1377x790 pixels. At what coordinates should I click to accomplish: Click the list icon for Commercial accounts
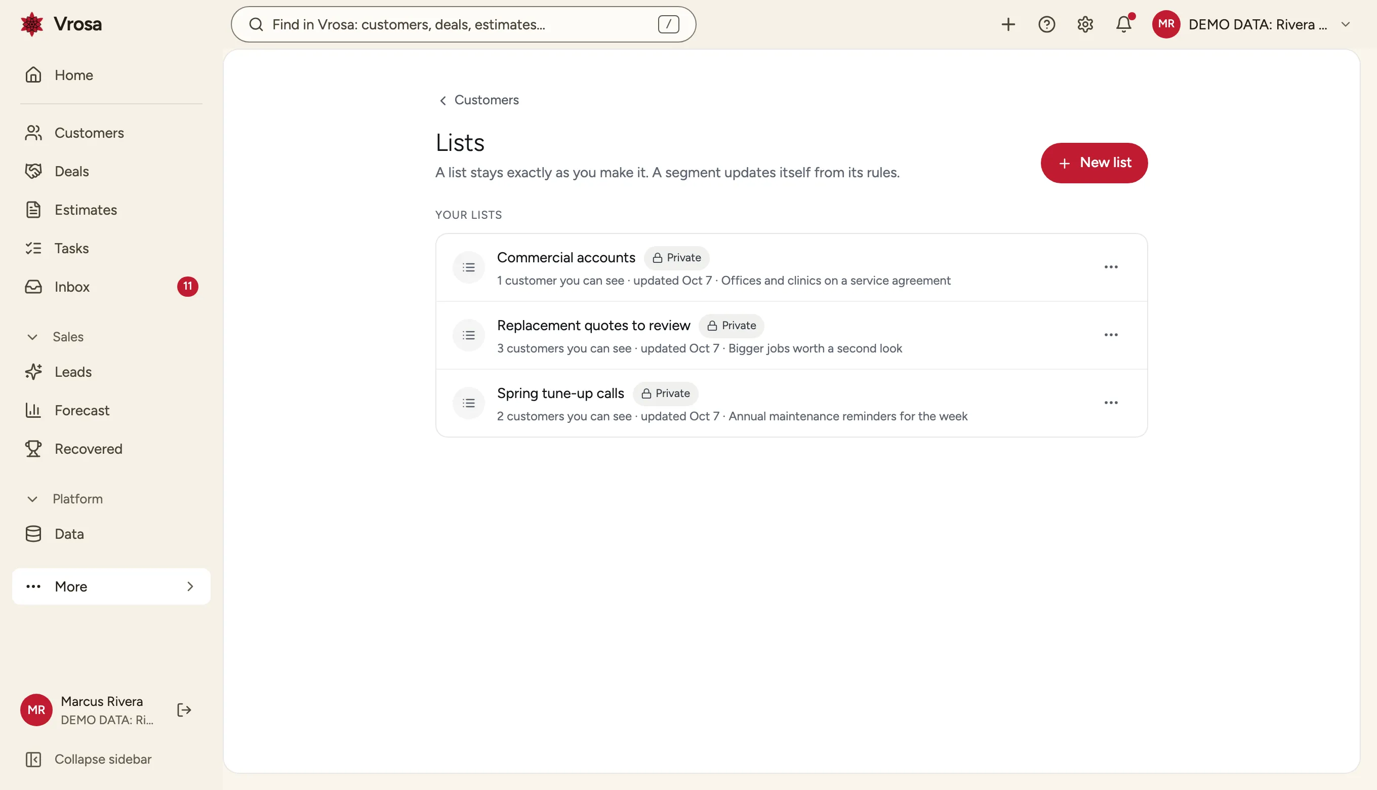tap(469, 267)
